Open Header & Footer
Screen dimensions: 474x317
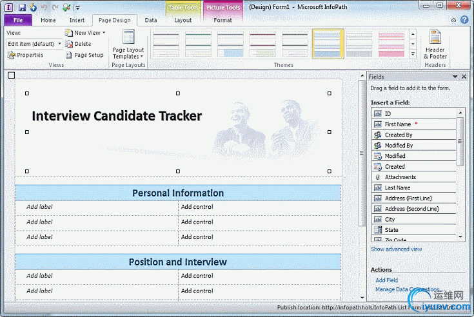435,44
